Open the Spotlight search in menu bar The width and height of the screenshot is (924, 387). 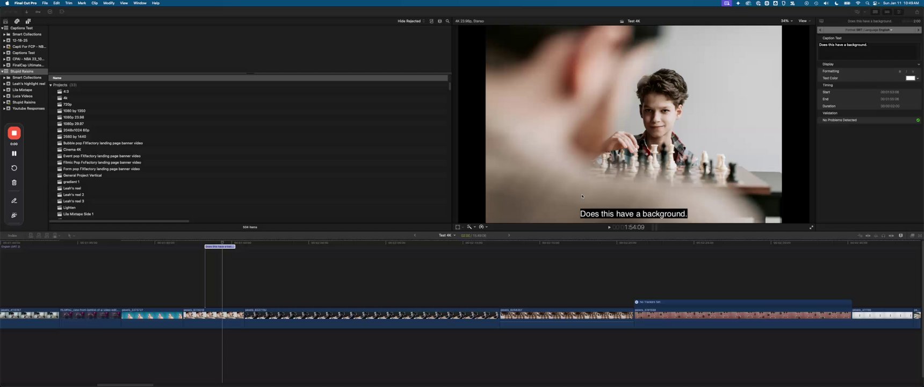(x=867, y=3)
